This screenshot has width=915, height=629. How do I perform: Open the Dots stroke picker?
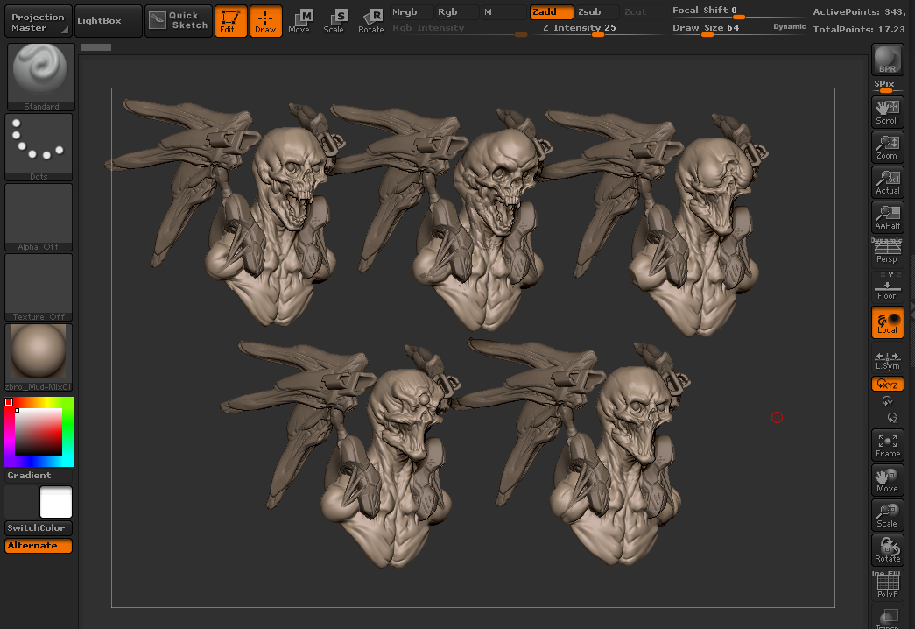coord(39,147)
